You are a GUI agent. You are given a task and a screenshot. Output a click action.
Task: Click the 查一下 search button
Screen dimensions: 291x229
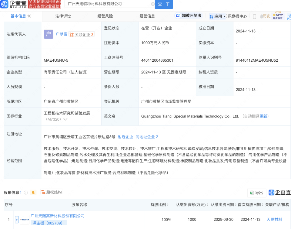pyautogui.click(x=164, y=4)
